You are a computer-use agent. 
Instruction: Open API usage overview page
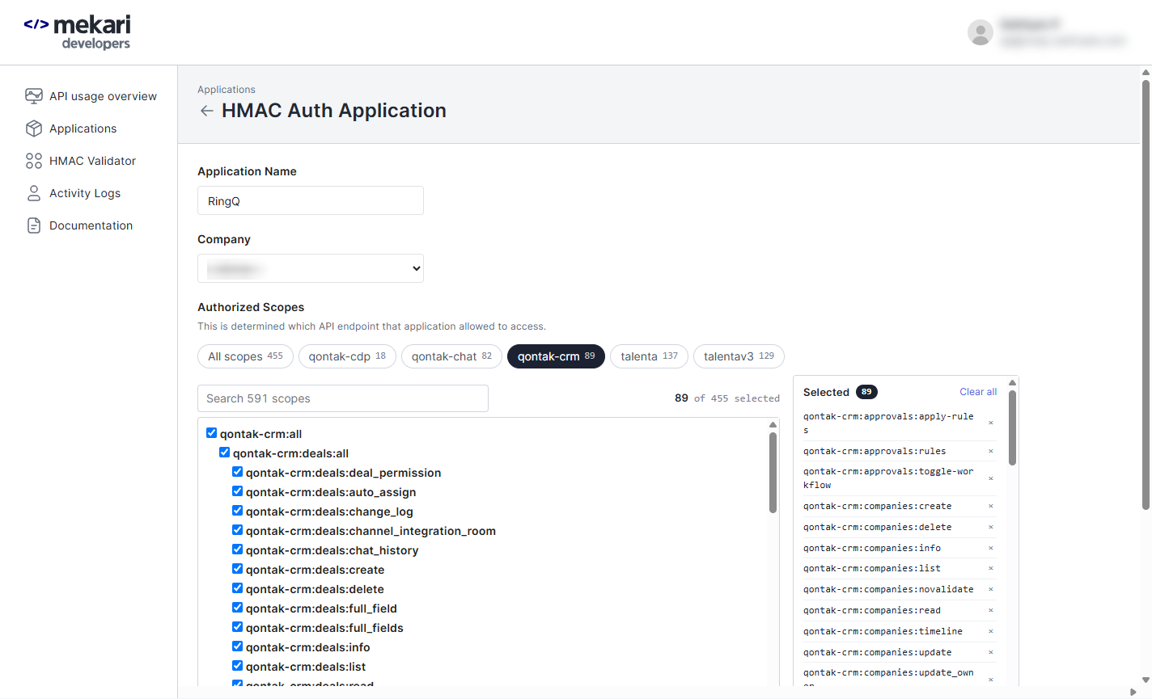click(x=103, y=96)
